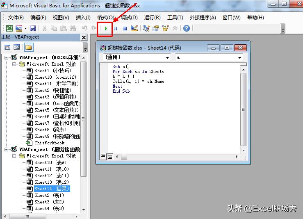Open the 编辑(E) menu
This screenshot has height=219, width=303.
pos(38,18)
